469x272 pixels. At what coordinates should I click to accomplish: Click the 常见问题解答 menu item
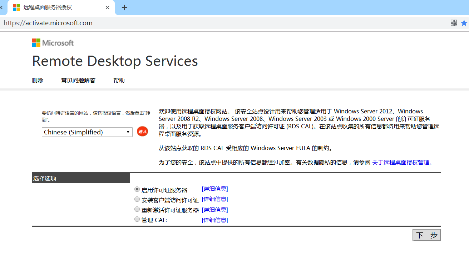pos(78,80)
